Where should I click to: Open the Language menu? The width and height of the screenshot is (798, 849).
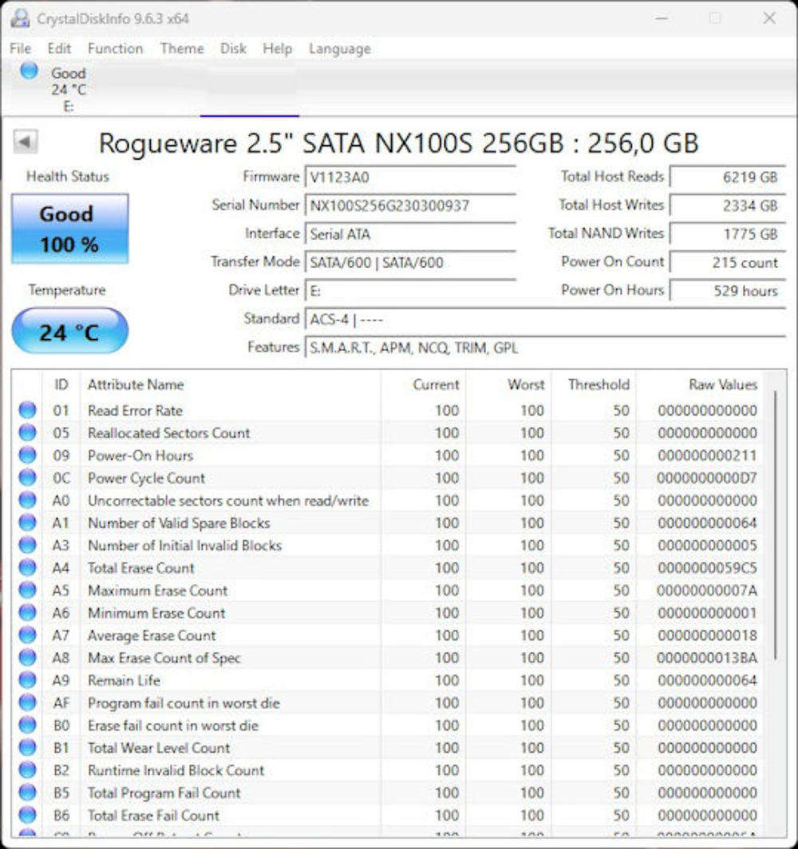(x=339, y=49)
